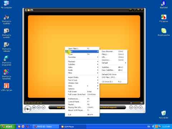Image resolution: width=172 pixels, height=129 pixels.
Task: Open the Skins submenu
Action: click(x=82, y=86)
